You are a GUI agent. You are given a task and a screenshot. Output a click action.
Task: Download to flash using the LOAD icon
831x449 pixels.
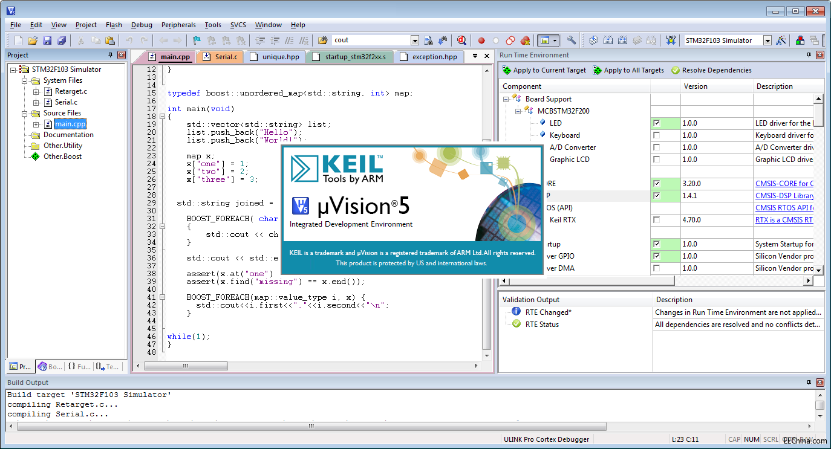click(x=670, y=40)
